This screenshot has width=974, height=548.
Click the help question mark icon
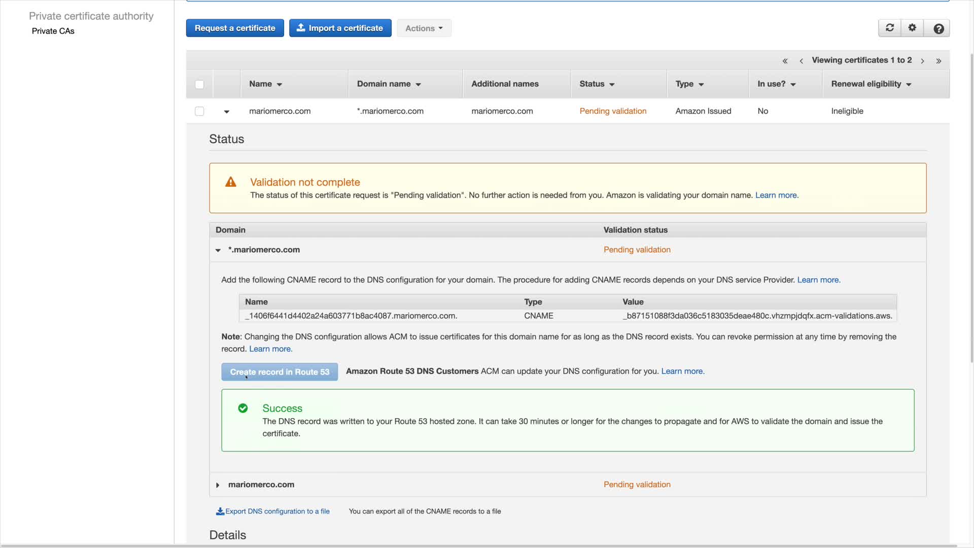(x=938, y=28)
